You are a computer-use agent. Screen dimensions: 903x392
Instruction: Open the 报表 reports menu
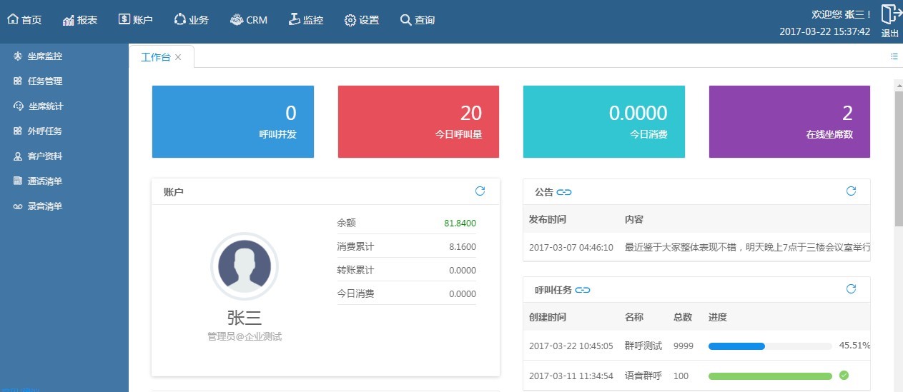tap(80, 20)
